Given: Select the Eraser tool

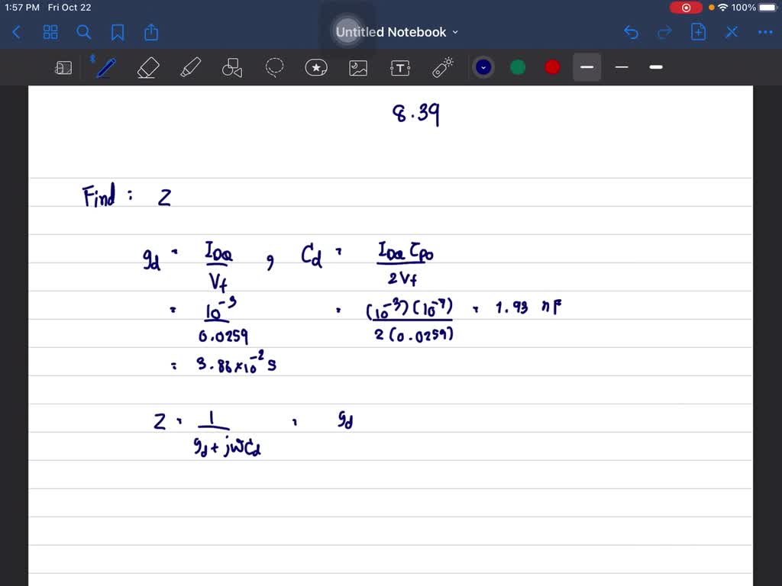Looking at the screenshot, I should point(147,68).
